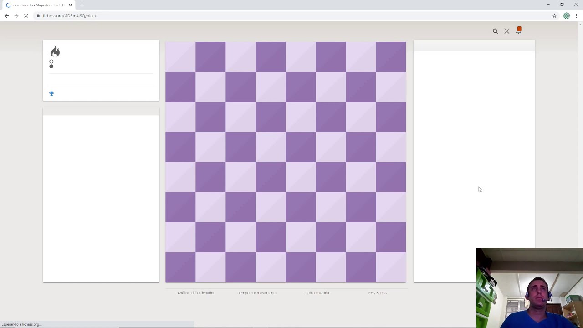Close the acostaabel vs Migradodelmal tab
Image resolution: width=583 pixels, height=328 pixels.
tap(70, 5)
